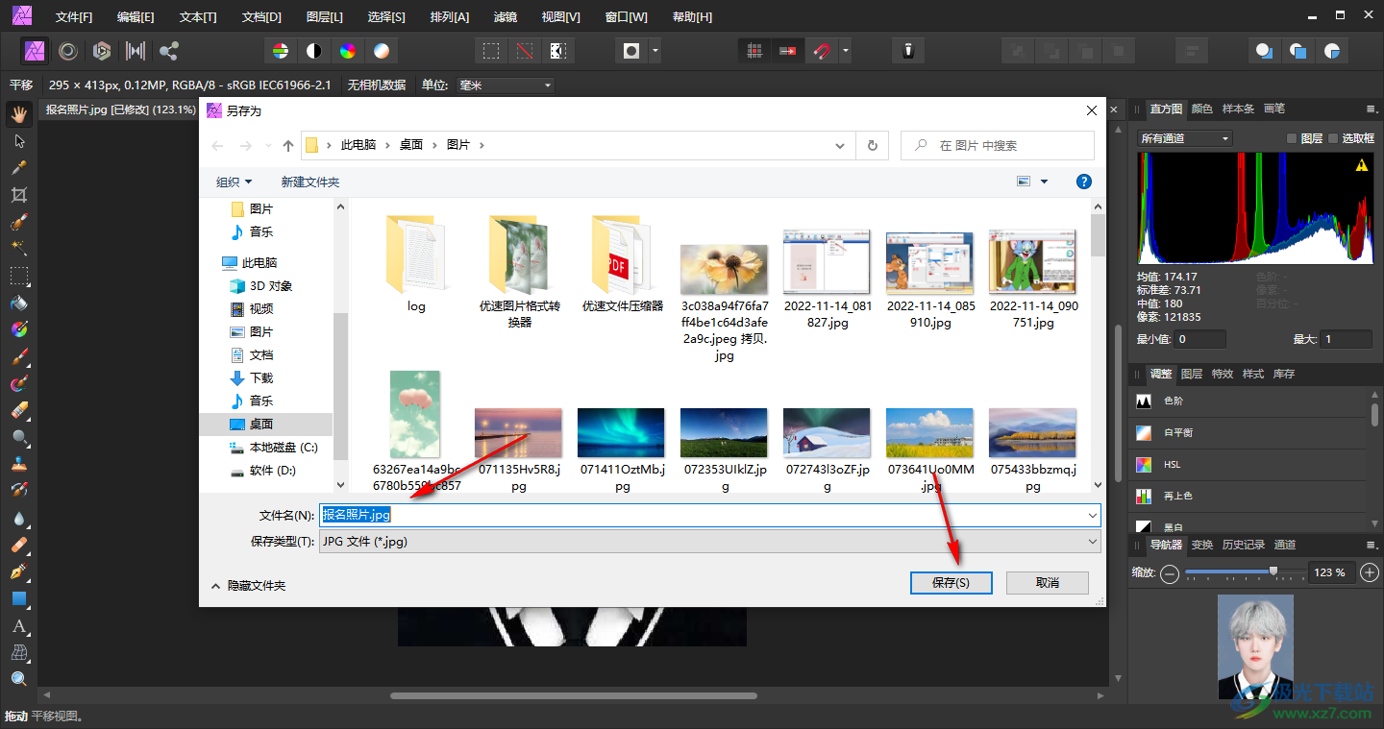Switch to the 历史记录 tab
The image size is (1384, 729).
point(1243,545)
